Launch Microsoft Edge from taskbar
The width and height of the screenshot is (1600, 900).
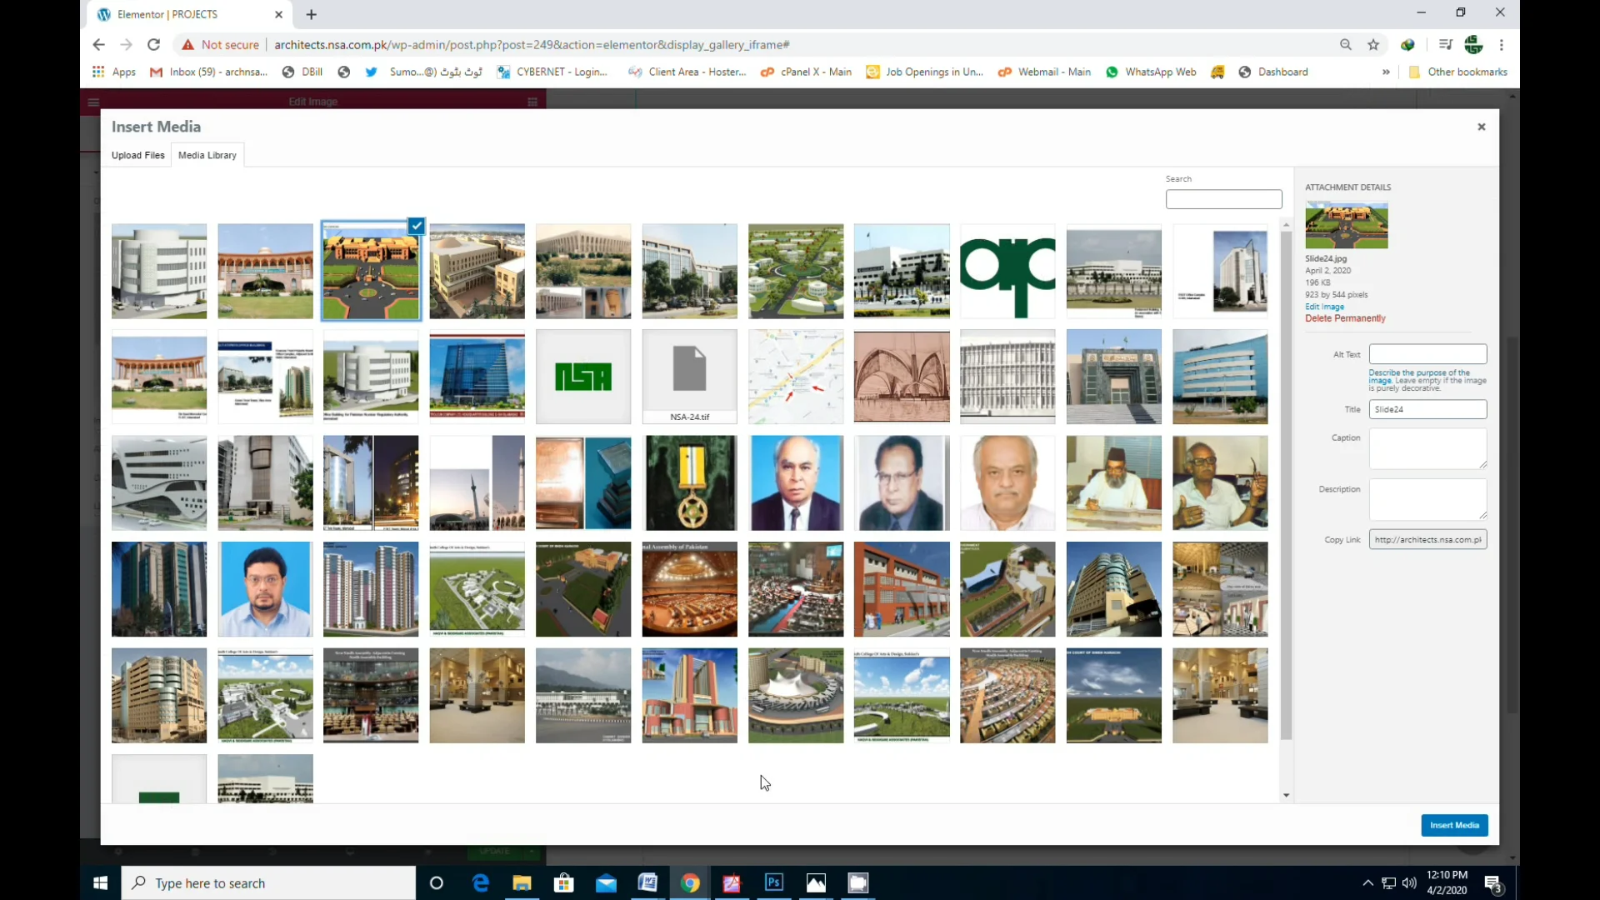pyautogui.click(x=480, y=883)
